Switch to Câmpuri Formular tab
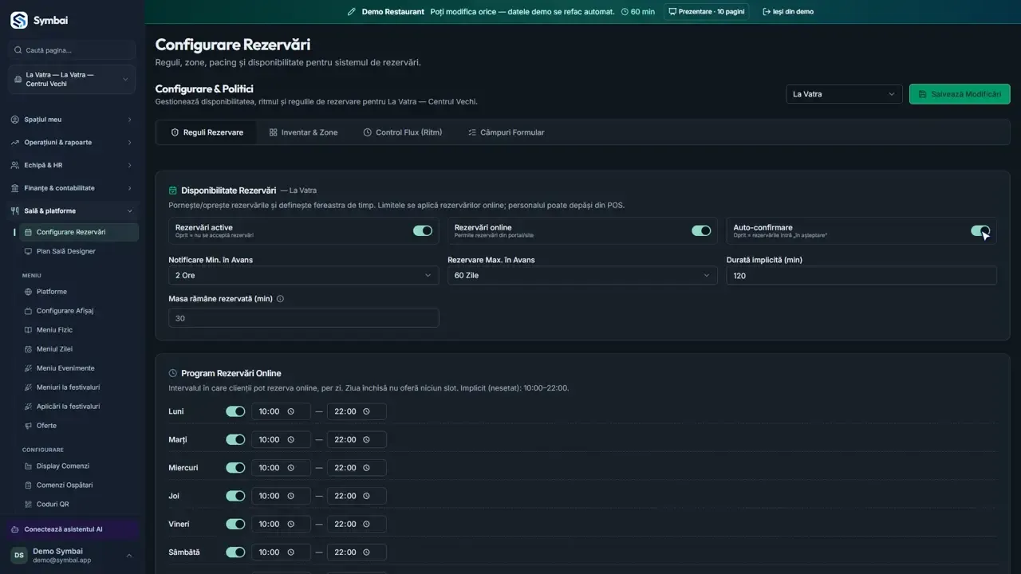This screenshot has width=1021, height=574. point(507,132)
